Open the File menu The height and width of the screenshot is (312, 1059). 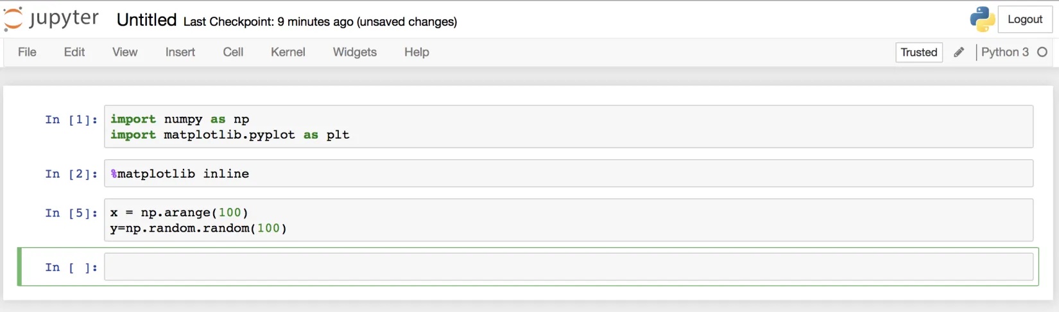(x=27, y=52)
